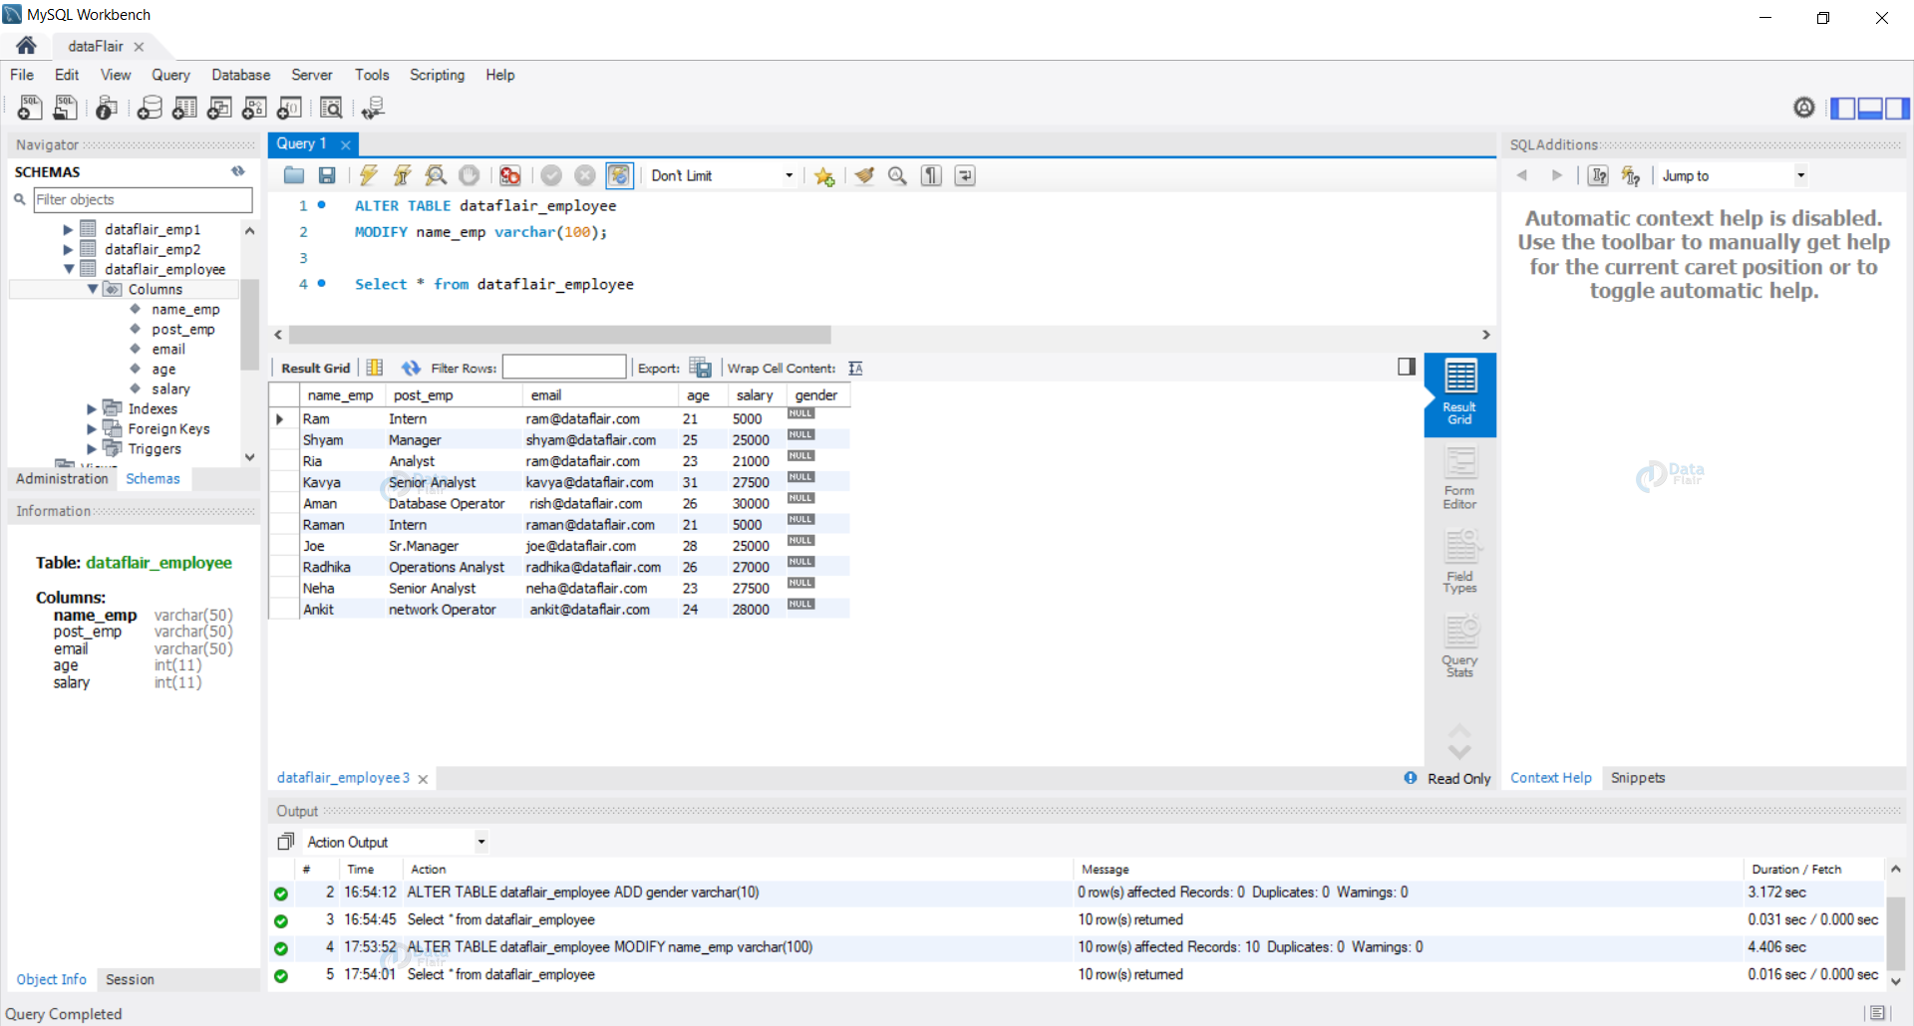The height and width of the screenshot is (1026, 1914).
Task: Create a new SQL tab for executing queries
Action: (29, 108)
